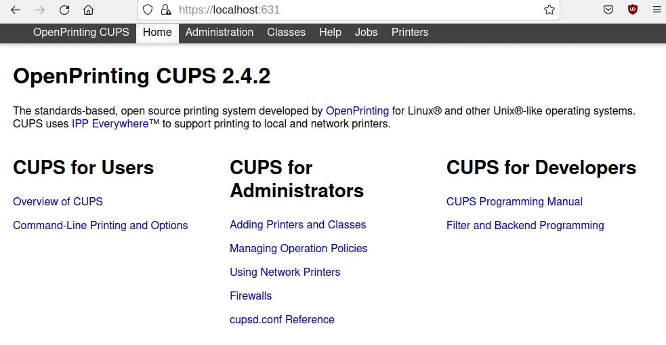The image size is (666, 345).
Task: Go back with the browser back arrow
Action: pyautogui.click(x=16, y=9)
